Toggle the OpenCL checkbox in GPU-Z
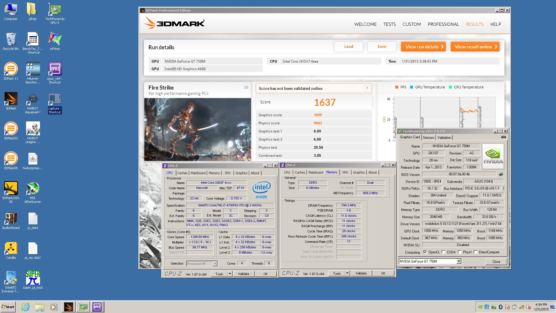 coord(425,252)
